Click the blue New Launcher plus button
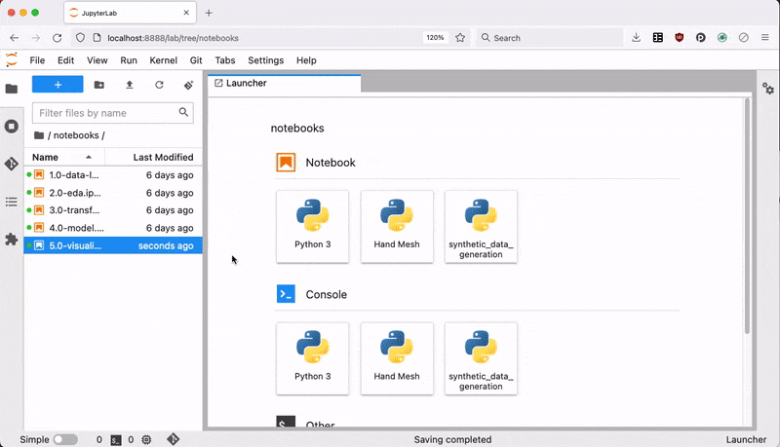This screenshot has width=780, height=447. 58,85
